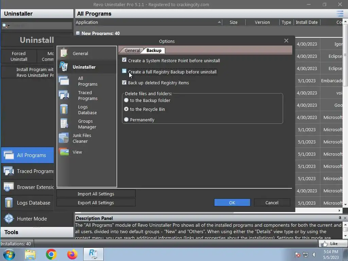Screen dimensions: 348x261
Task: Click Browser Extensions sidebar module icon
Action: 9,187
